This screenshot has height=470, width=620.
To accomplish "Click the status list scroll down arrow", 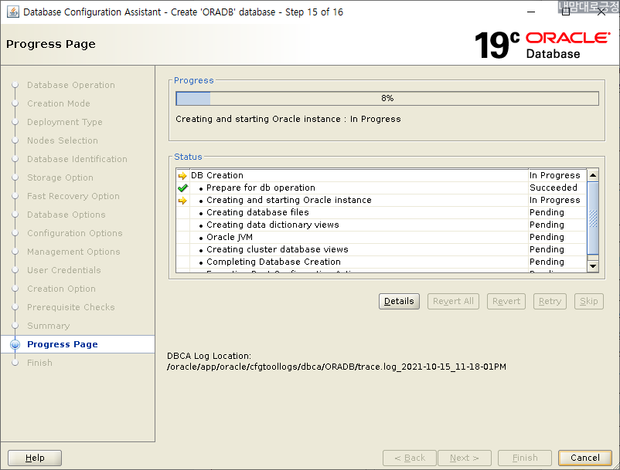I will [593, 266].
